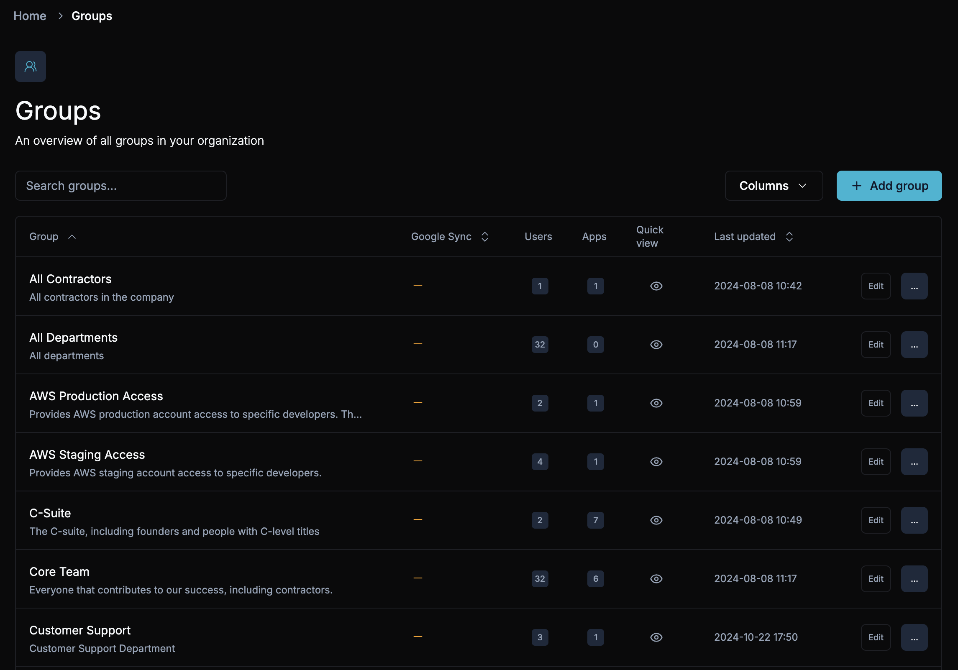Open quick view for All Contractors
Screen dimensions: 958x670
click(x=656, y=286)
